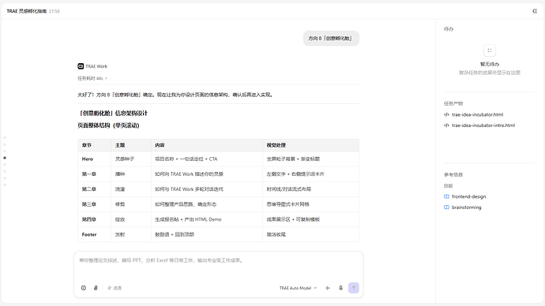
Task: Click the 任务产物 section label
Action: click(x=453, y=103)
